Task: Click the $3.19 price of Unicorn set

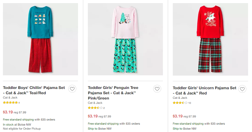Action: point(177,116)
